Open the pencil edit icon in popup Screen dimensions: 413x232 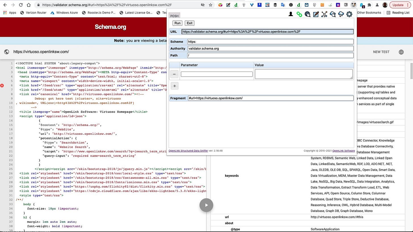[316, 14]
